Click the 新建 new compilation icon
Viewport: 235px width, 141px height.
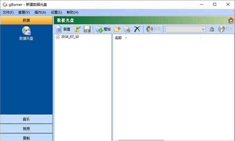59,29
